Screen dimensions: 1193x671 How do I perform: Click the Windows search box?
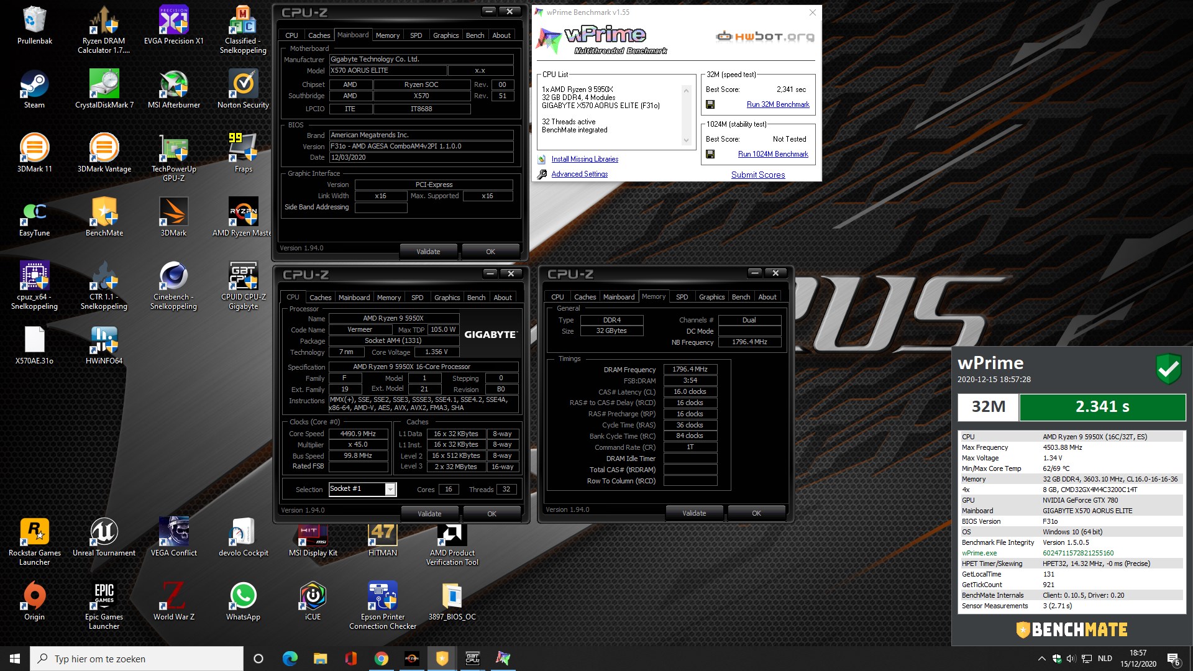[137, 659]
